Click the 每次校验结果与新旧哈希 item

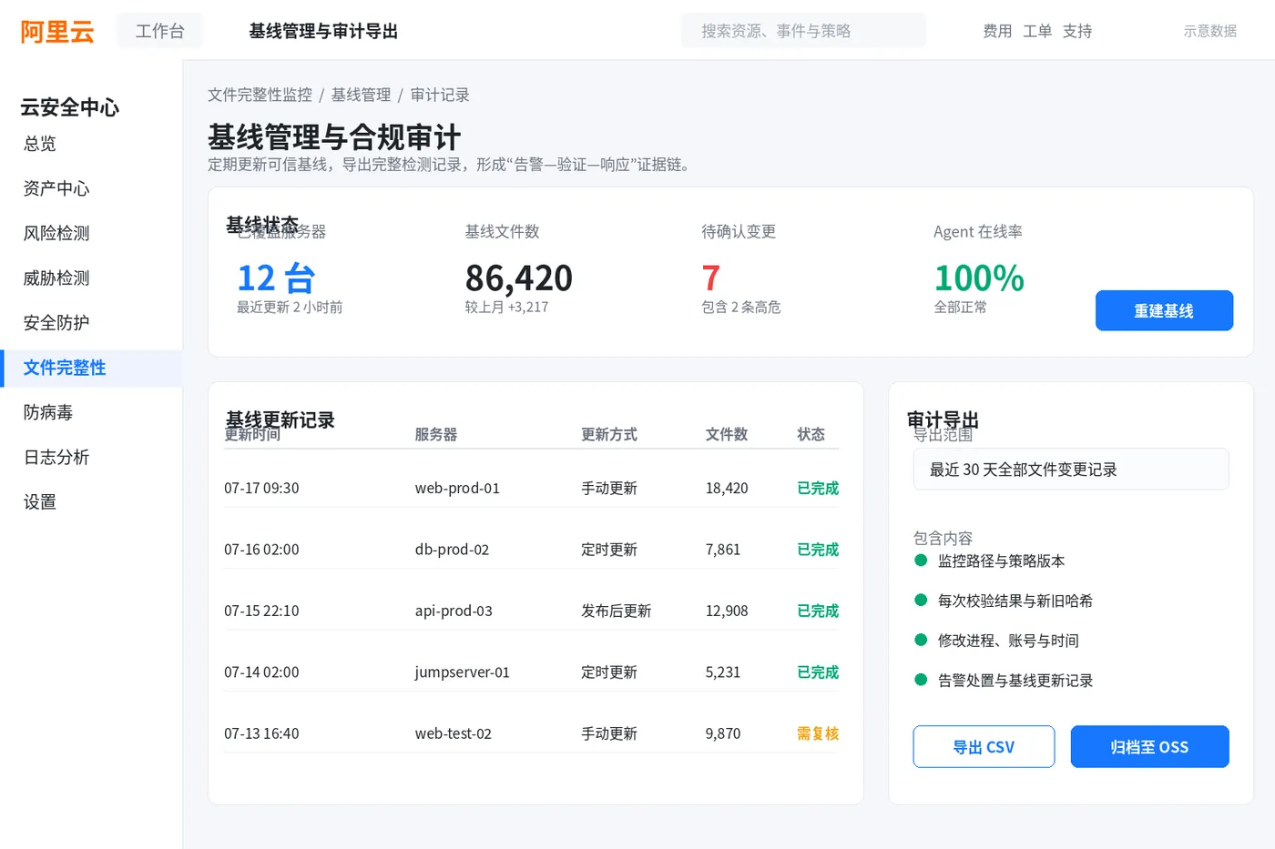pyautogui.click(x=1015, y=601)
